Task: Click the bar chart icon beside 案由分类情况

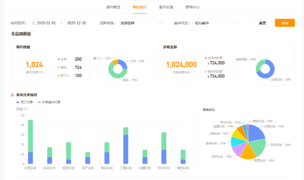Action: [13, 95]
